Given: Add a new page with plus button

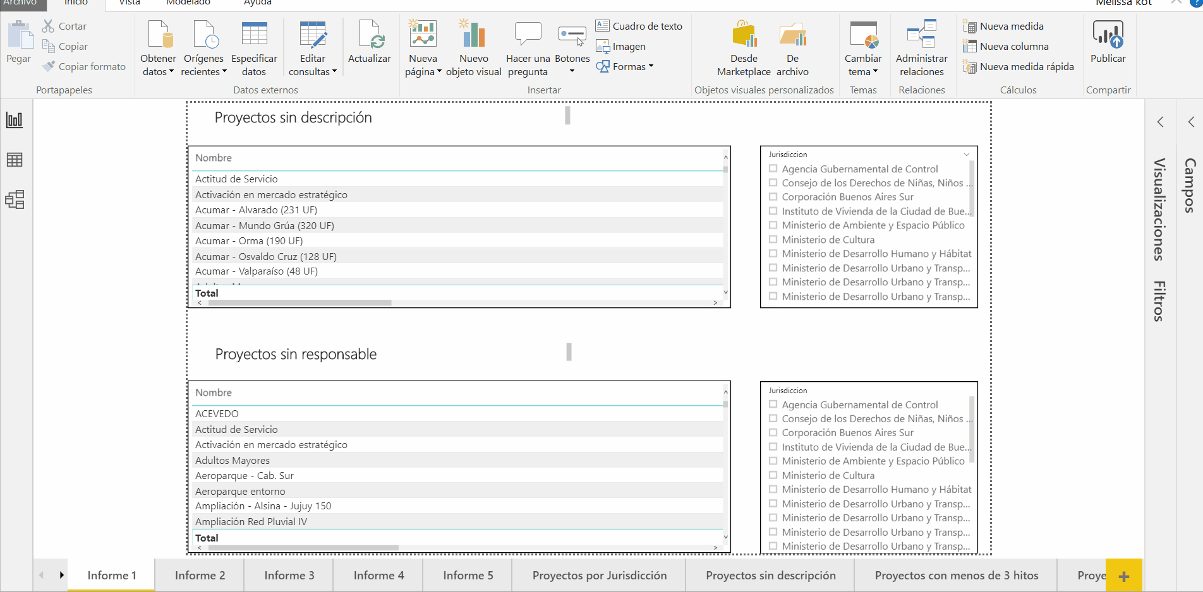Looking at the screenshot, I should click(x=1123, y=576).
